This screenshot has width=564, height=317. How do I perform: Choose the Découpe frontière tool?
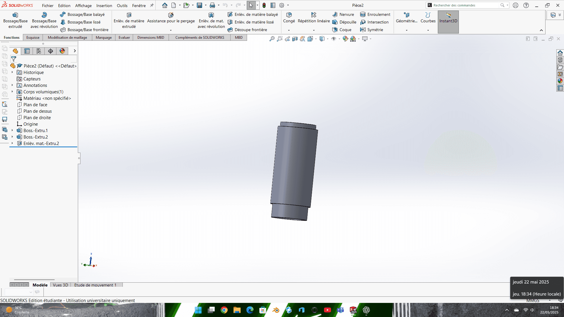[247, 30]
